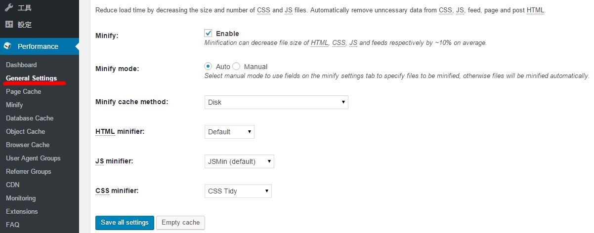Open the Minify submenu page
Image resolution: width=594 pixels, height=233 pixels.
tap(14, 105)
